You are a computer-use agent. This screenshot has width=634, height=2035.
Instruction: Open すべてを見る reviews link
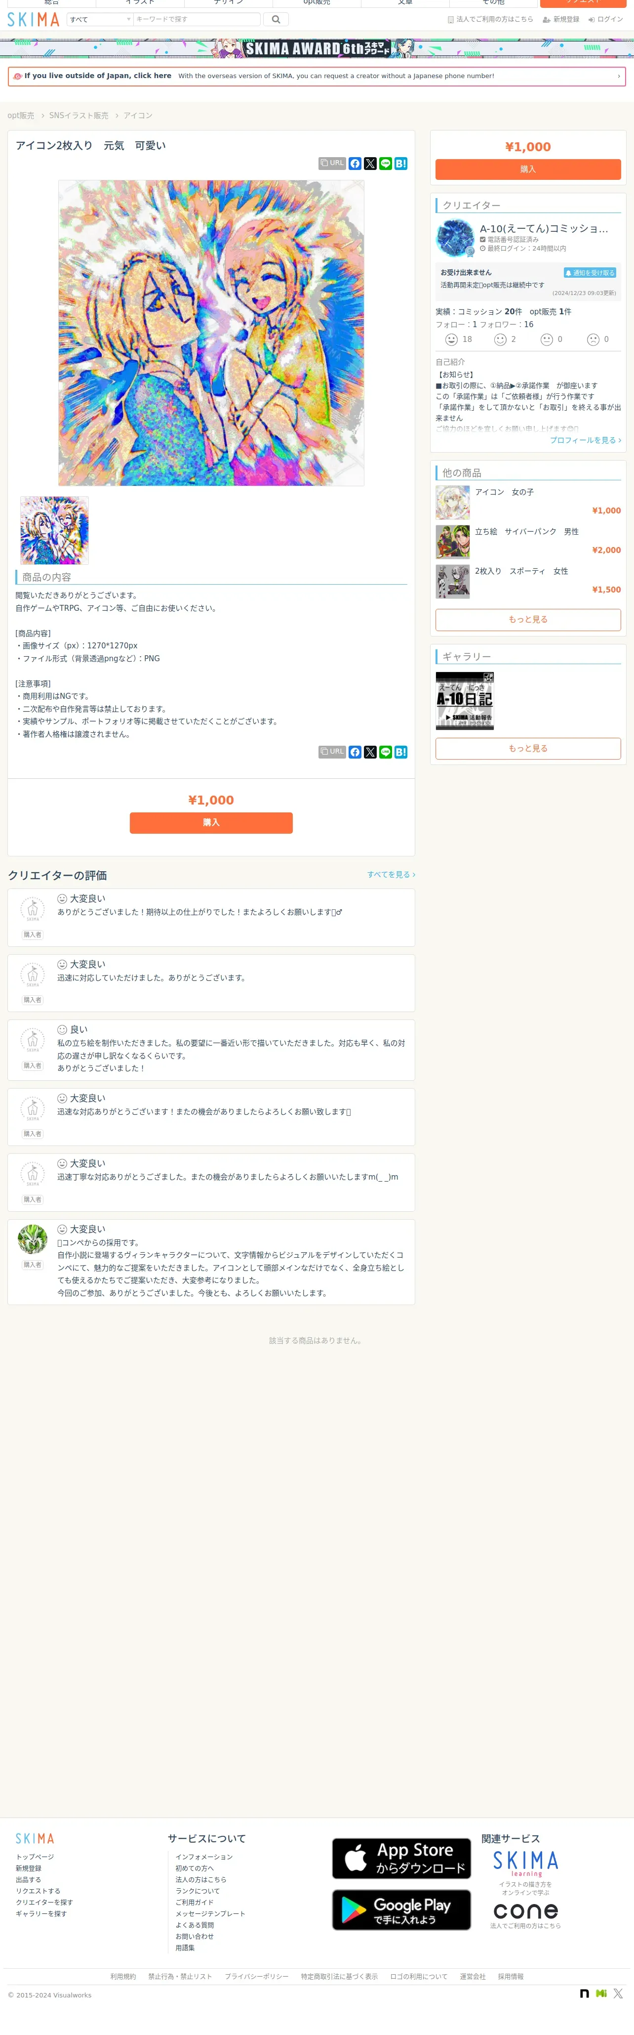391,875
